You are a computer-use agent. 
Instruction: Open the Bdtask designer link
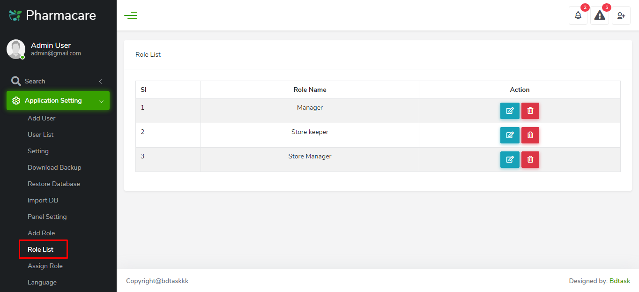(x=619, y=281)
